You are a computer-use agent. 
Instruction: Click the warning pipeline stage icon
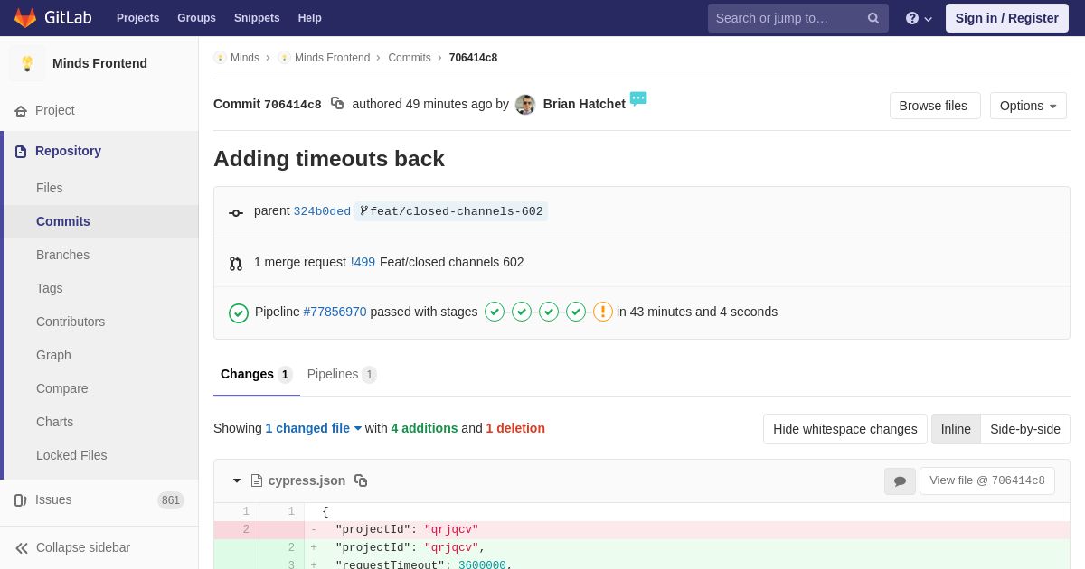[x=603, y=312]
